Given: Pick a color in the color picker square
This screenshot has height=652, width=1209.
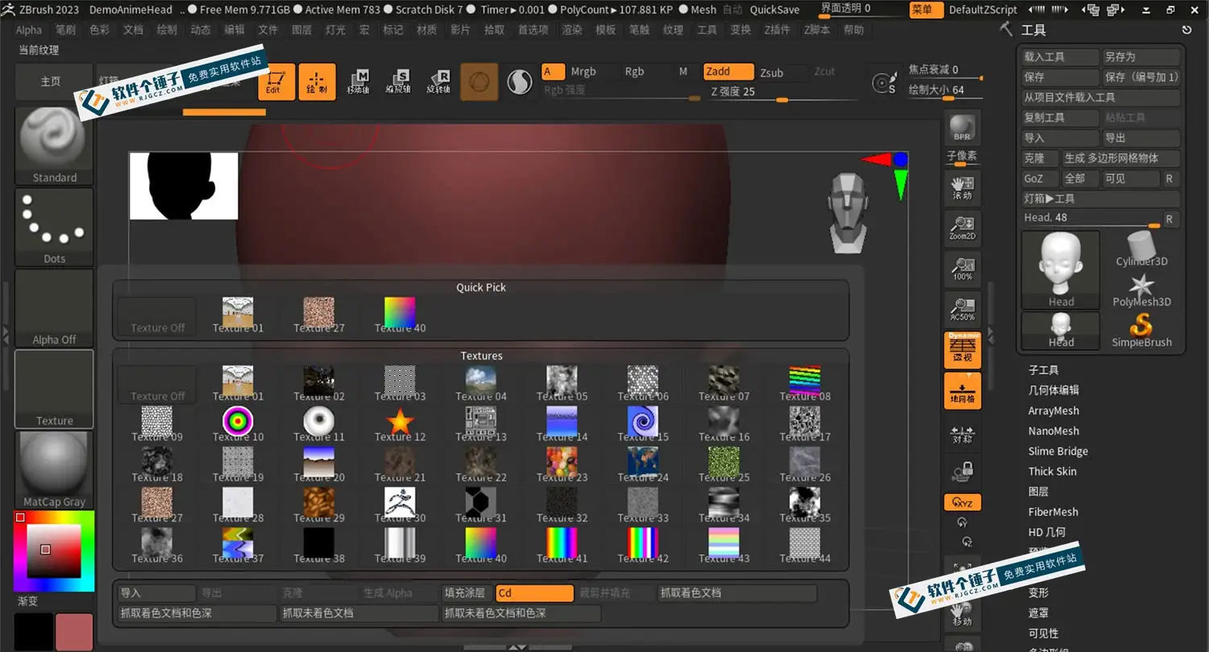Looking at the screenshot, I should click(x=53, y=551).
